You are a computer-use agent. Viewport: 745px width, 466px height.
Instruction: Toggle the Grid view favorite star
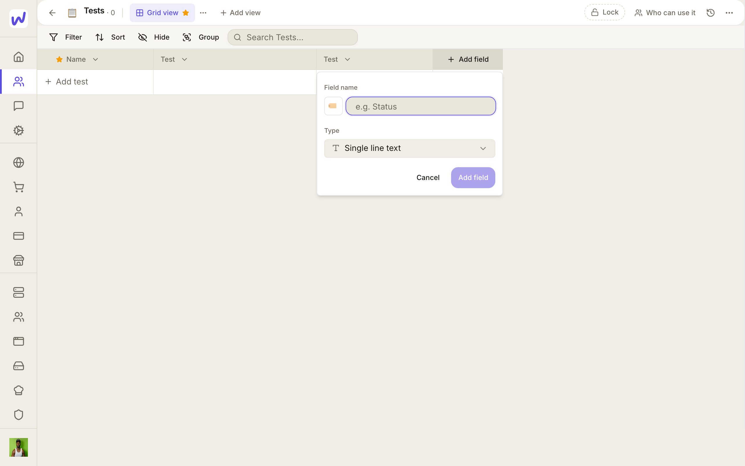(x=186, y=13)
